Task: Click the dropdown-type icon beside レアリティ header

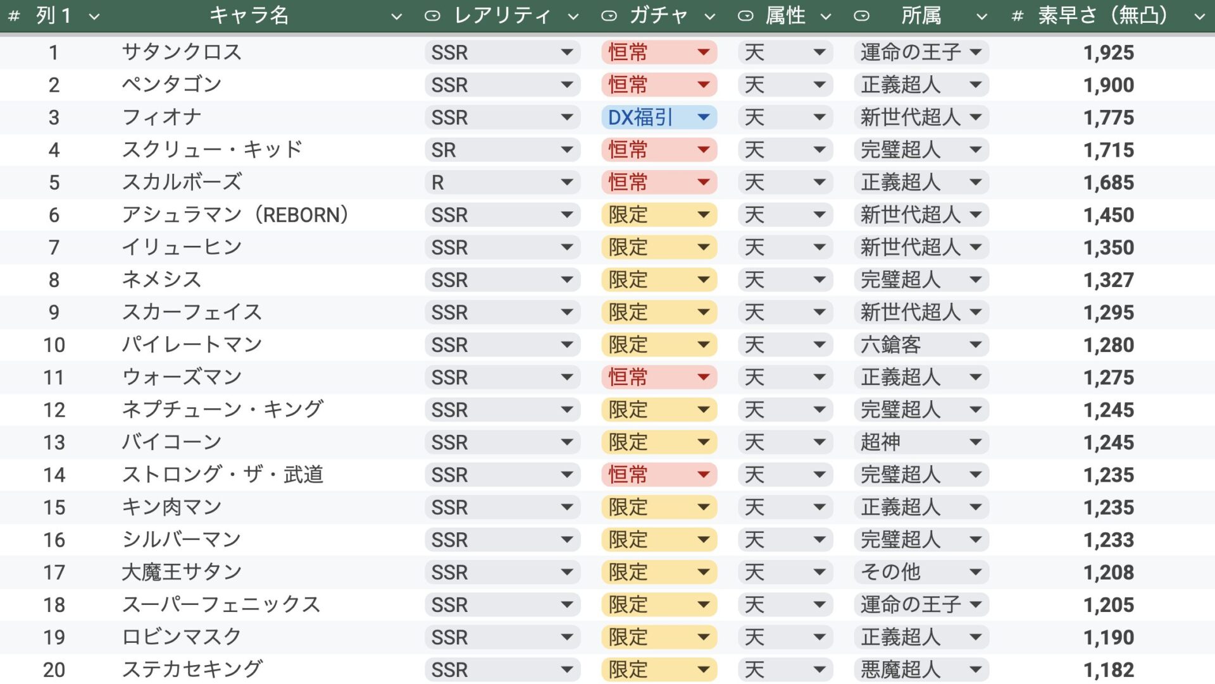Action: click(432, 16)
